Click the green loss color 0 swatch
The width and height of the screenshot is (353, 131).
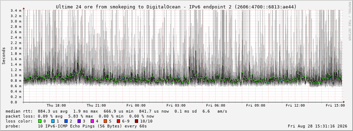point(40,121)
